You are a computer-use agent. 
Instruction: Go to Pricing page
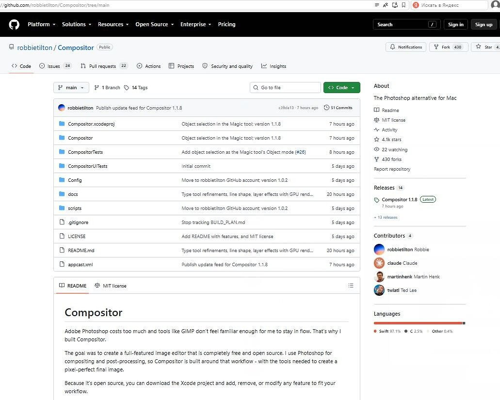[227, 25]
